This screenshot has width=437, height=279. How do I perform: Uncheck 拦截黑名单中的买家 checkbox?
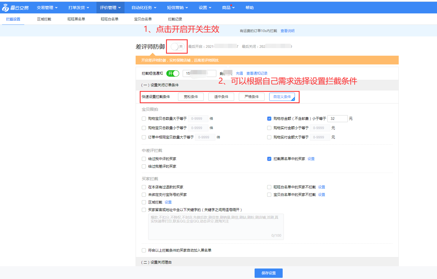tap(269, 159)
